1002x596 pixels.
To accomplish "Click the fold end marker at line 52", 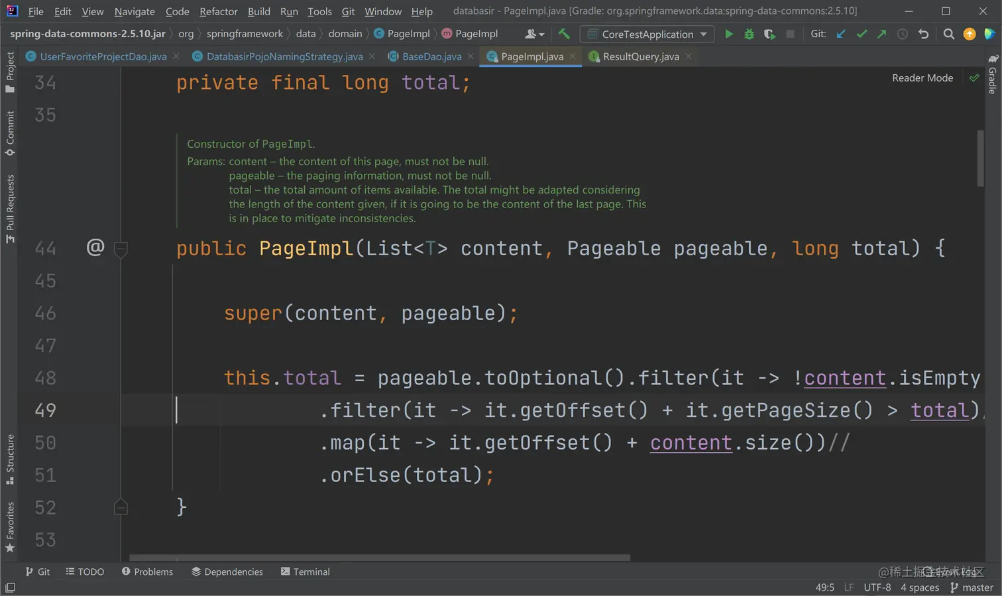I will [121, 507].
